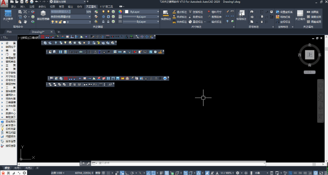Toggle 模型 model space button in status bar
The image size is (328, 175).
[x=98, y=173]
